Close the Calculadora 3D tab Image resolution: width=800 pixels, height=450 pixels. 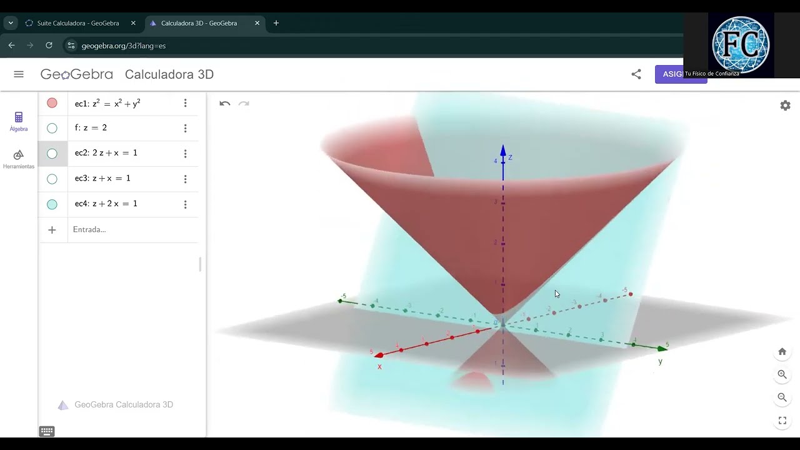click(257, 23)
